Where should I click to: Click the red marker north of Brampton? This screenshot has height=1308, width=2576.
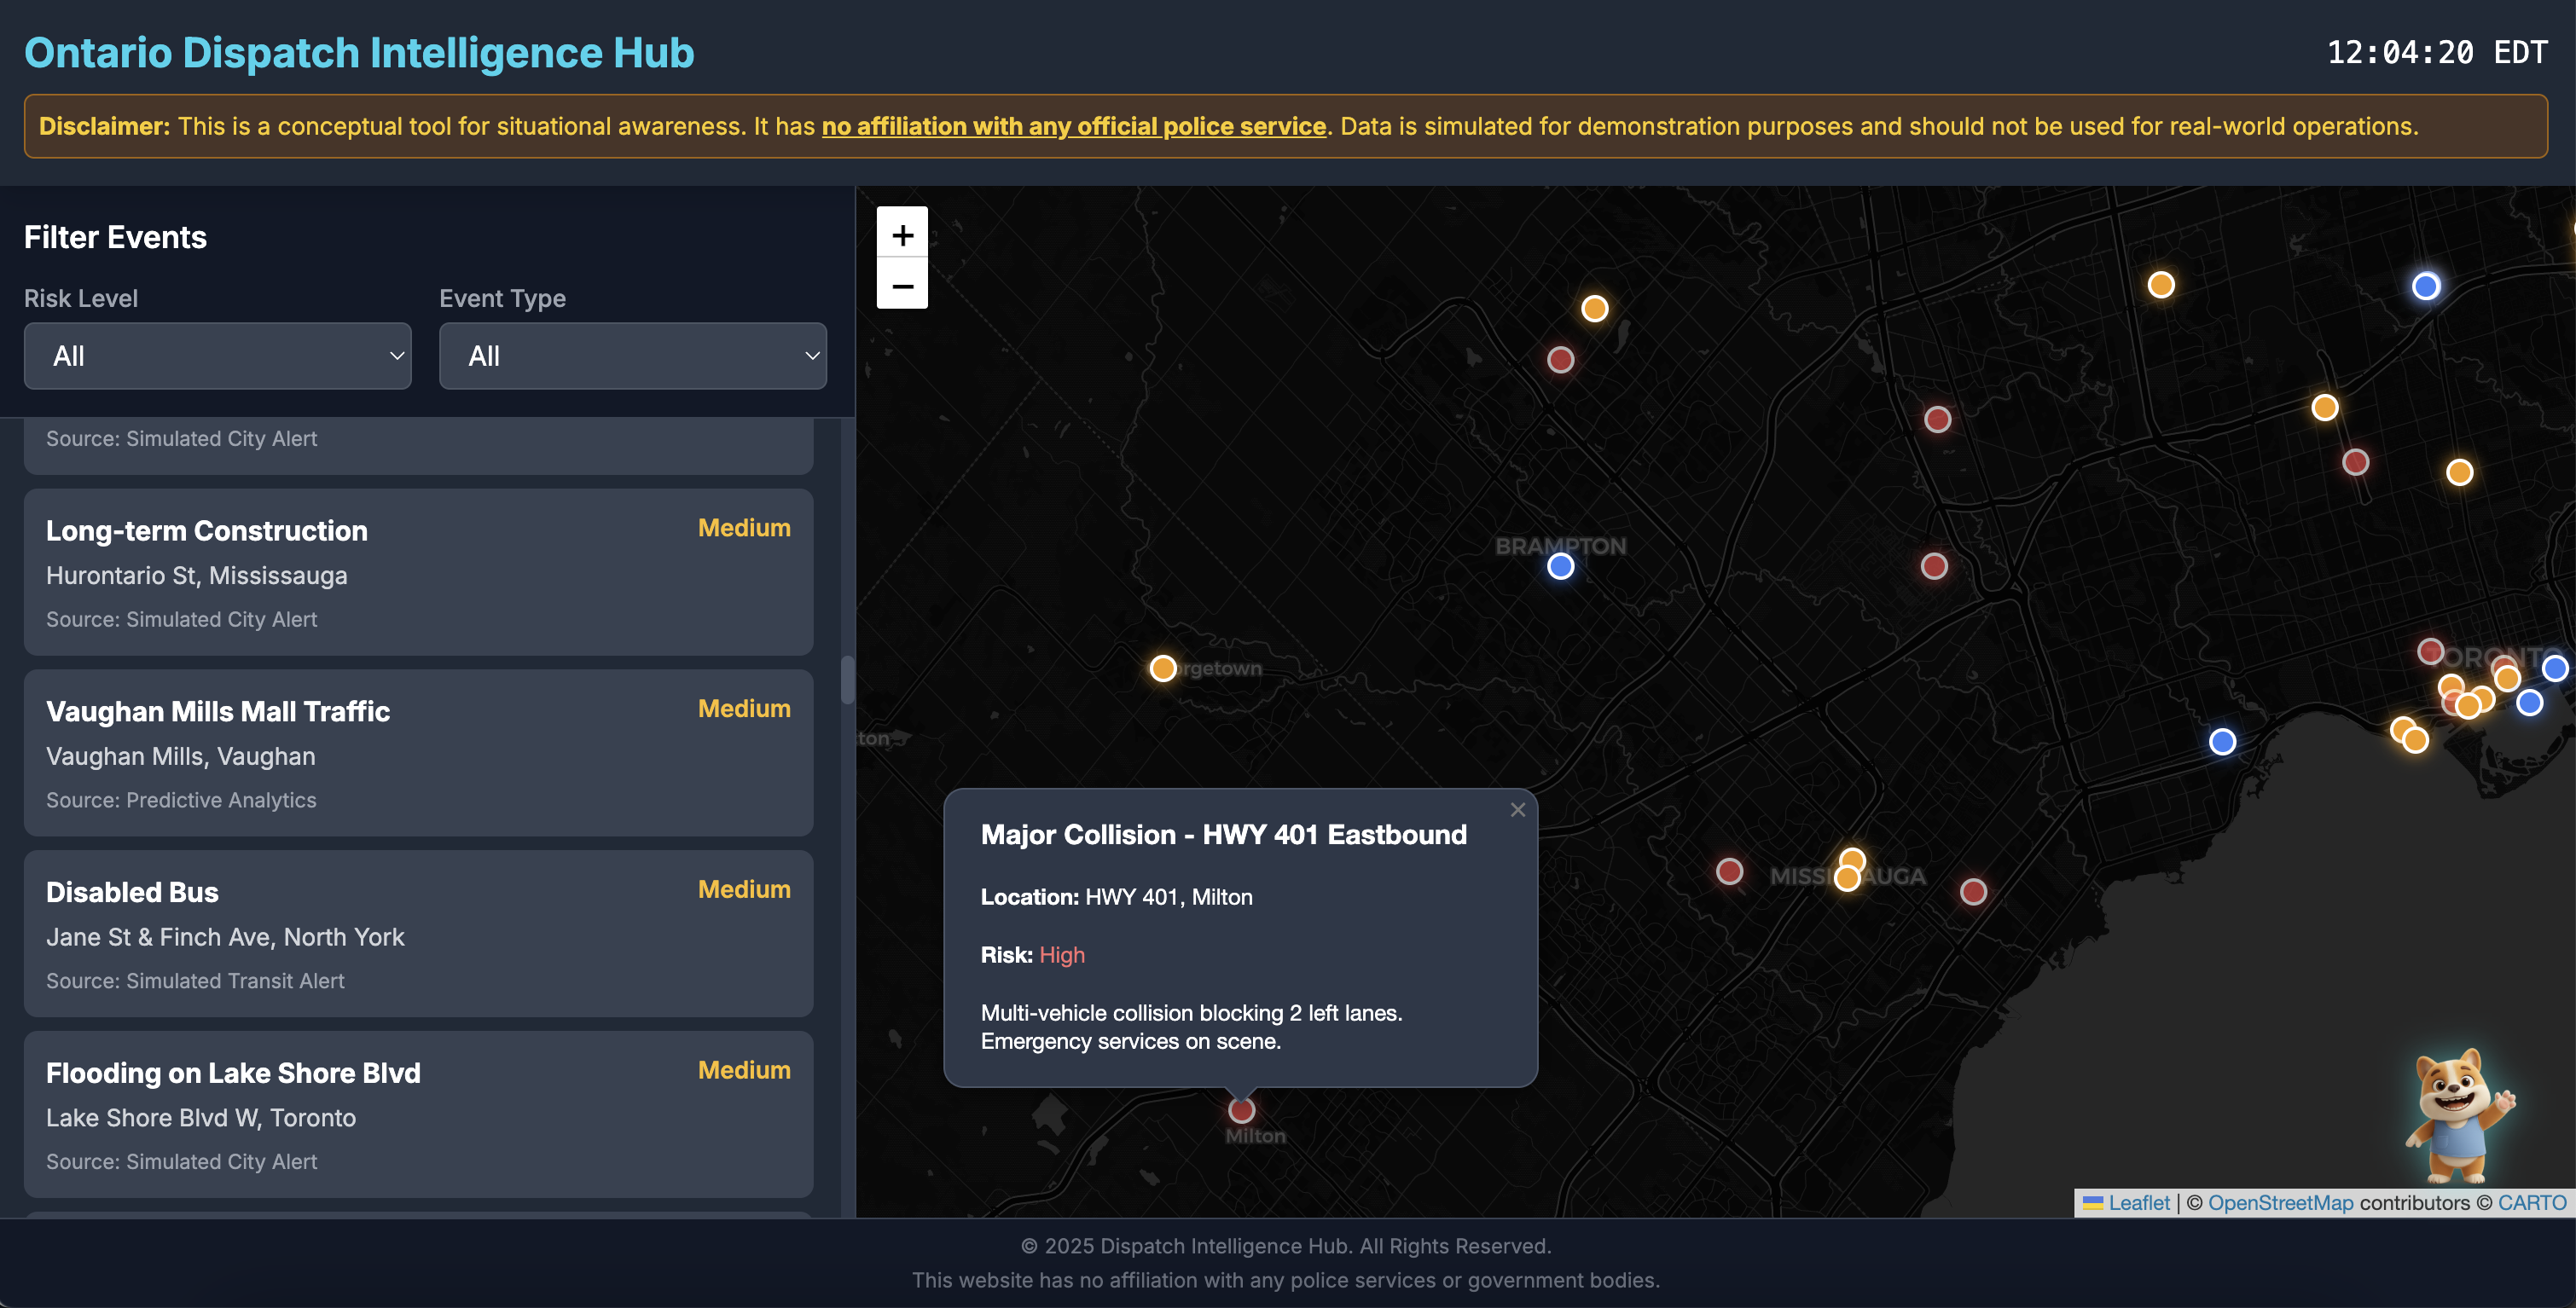tap(1560, 360)
